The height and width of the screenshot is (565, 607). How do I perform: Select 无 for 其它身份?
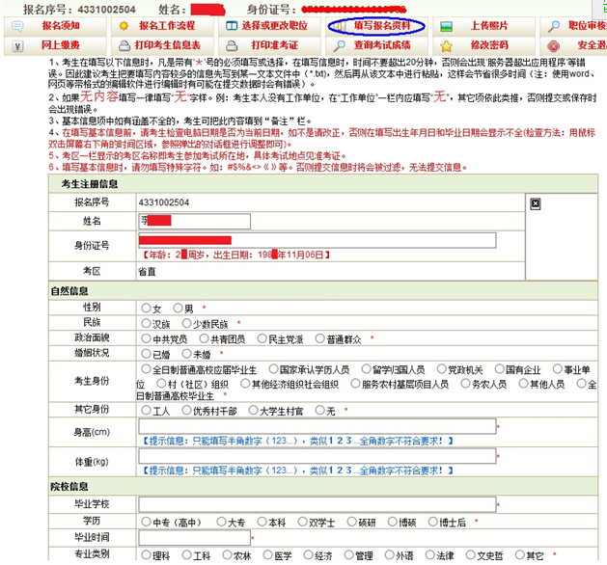319,410
